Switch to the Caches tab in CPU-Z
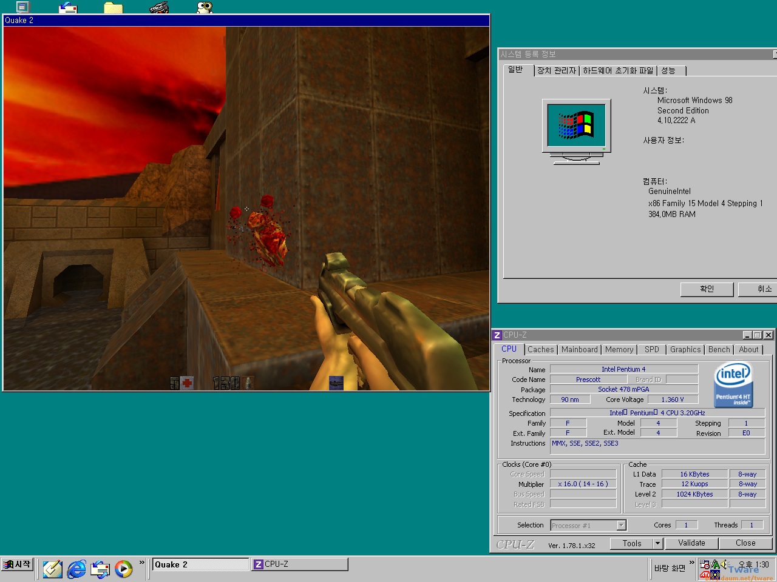Viewport: 777px width, 582px height. (x=540, y=350)
